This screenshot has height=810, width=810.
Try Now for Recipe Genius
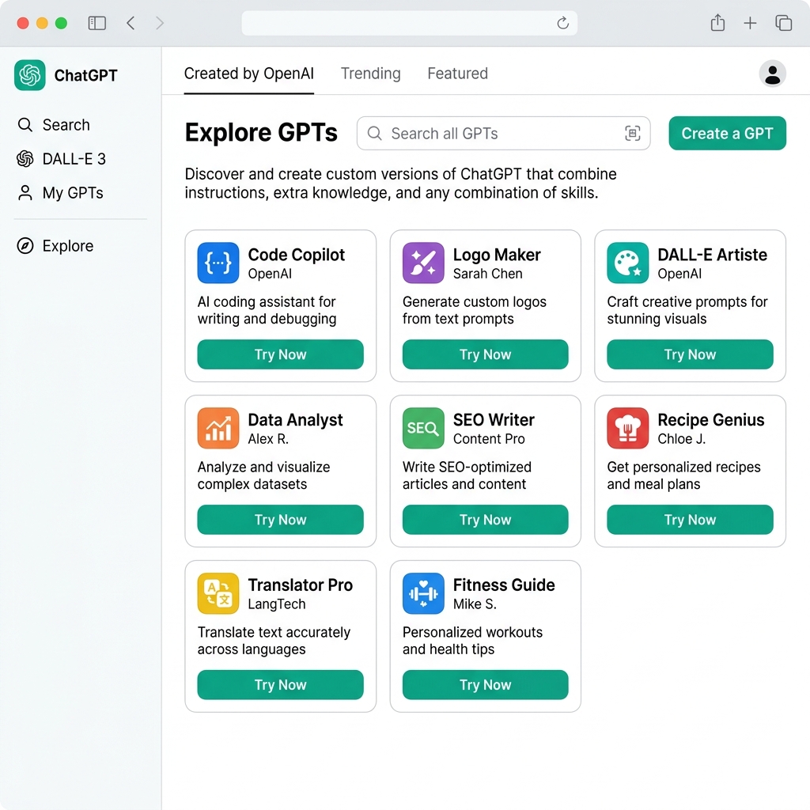[x=690, y=520]
